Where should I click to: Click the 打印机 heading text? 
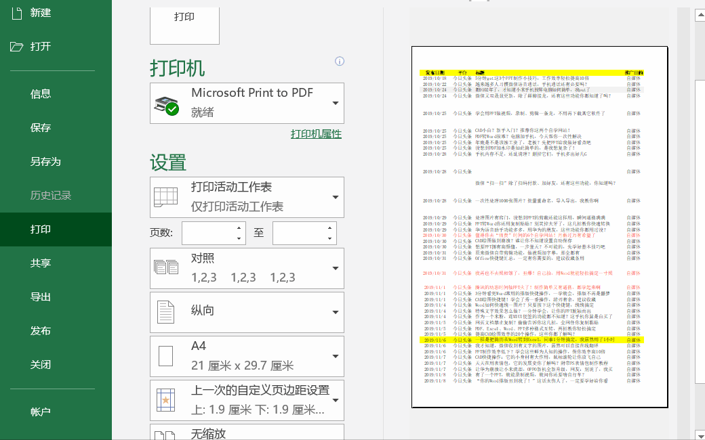coord(177,68)
